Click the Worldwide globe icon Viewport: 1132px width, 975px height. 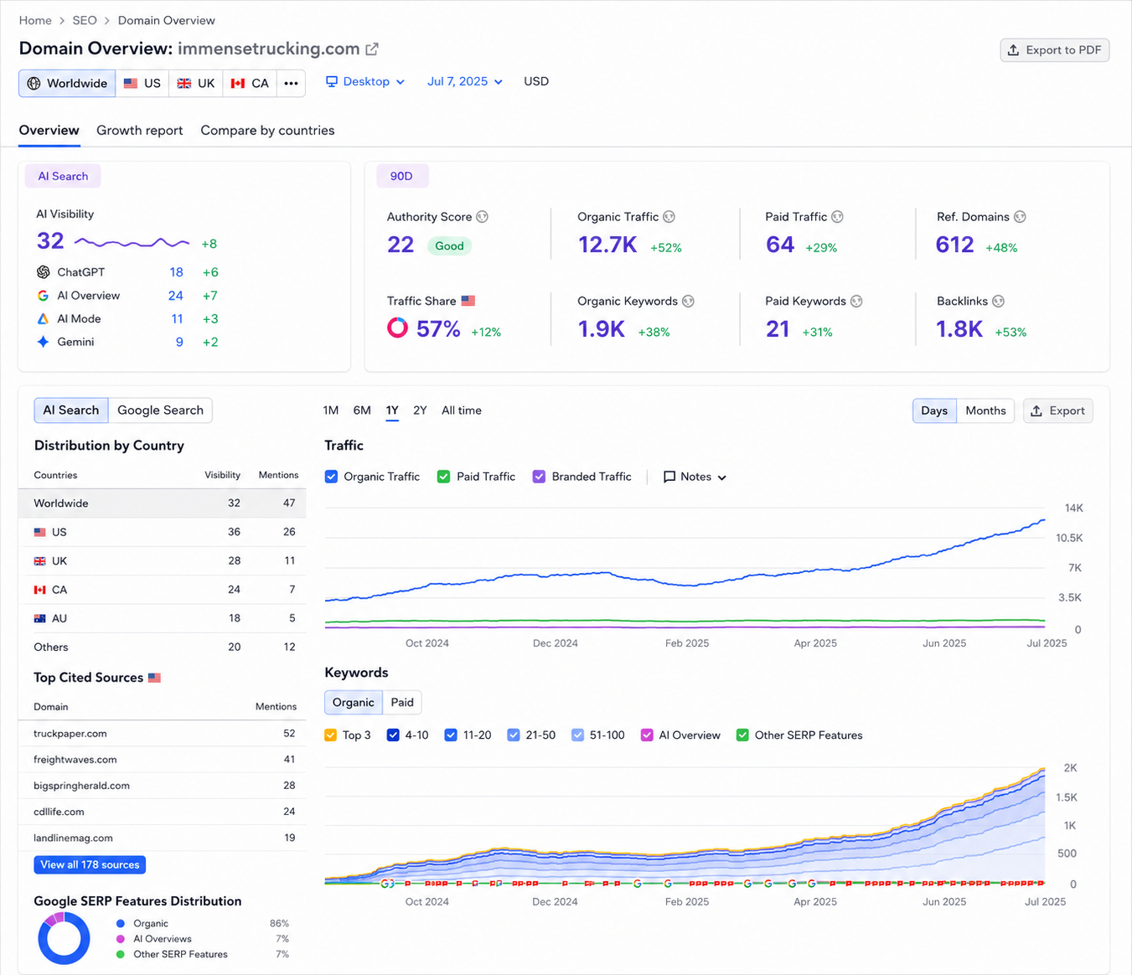point(34,84)
